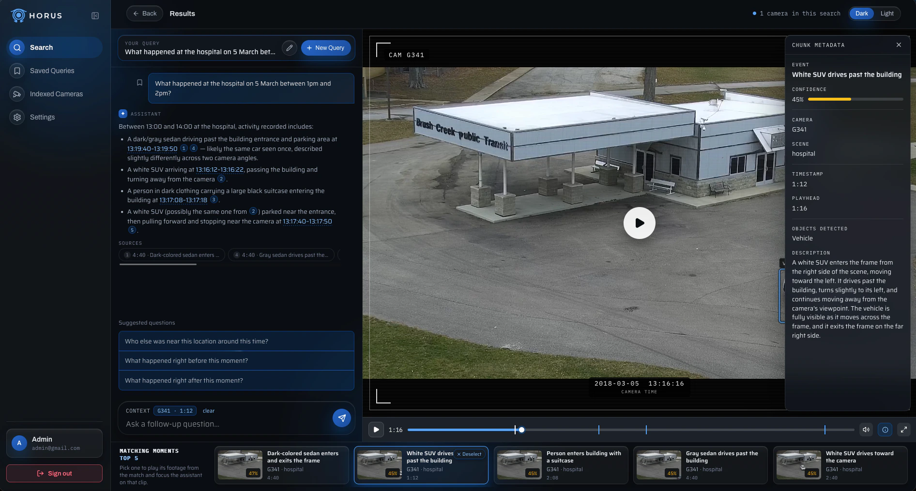
Task: Mute the video volume icon
Action: (866, 430)
